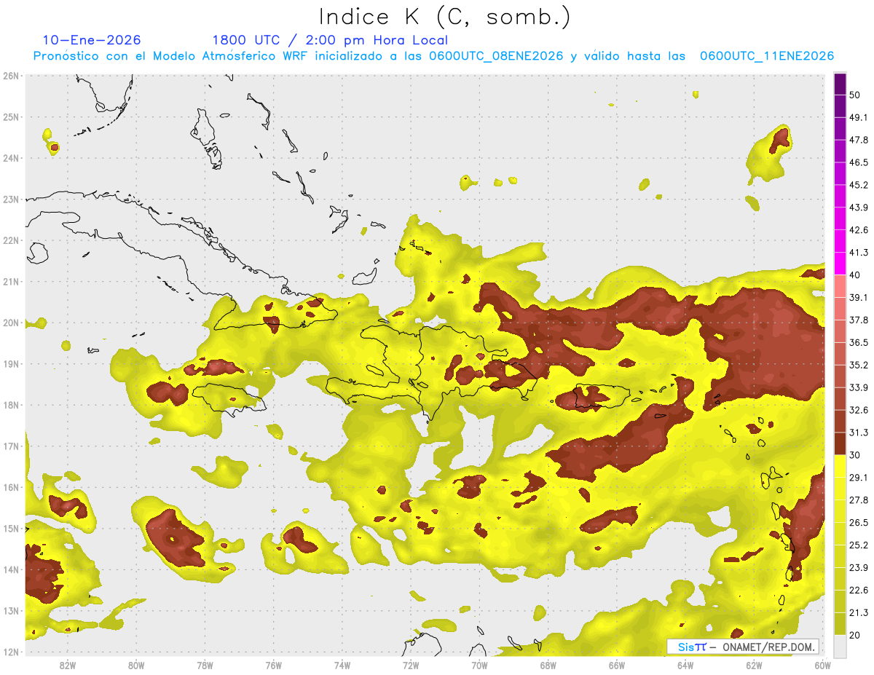
Task: Click the "14N" latitude label
Action: coord(11,569)
